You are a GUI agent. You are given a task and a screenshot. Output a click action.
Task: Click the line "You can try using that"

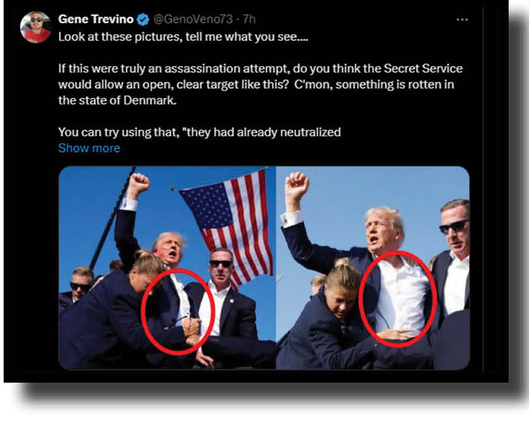[x=199, y=132]
